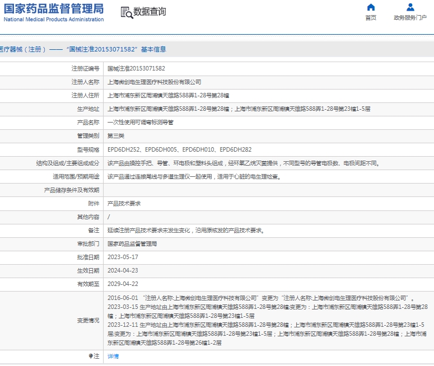
Task: Select effective date 2024-04-23
Action: pyautogui.click(x=123, y=270)
